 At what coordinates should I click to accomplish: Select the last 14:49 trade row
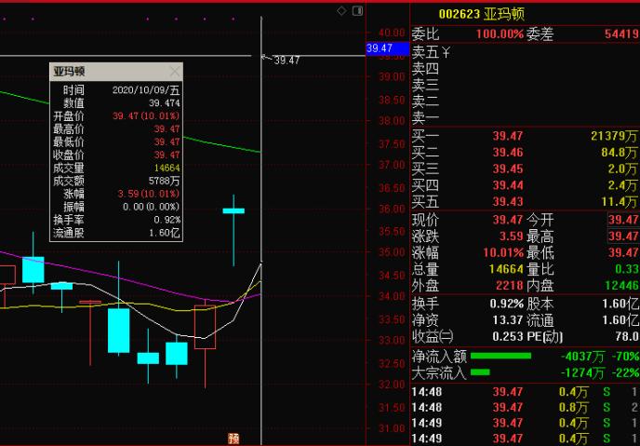pyautogui.click(x=525, y=439)
